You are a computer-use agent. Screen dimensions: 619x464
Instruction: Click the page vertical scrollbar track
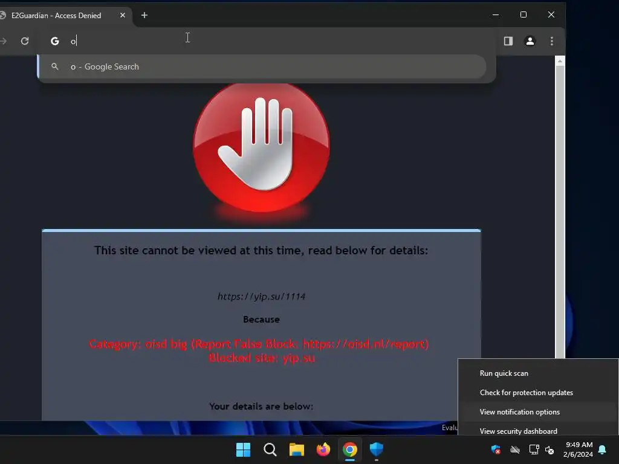tap(560, 213)
